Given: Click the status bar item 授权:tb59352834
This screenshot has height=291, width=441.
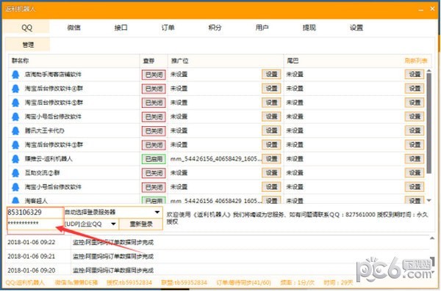Looking at the screenshot, I should coord(129,282).
